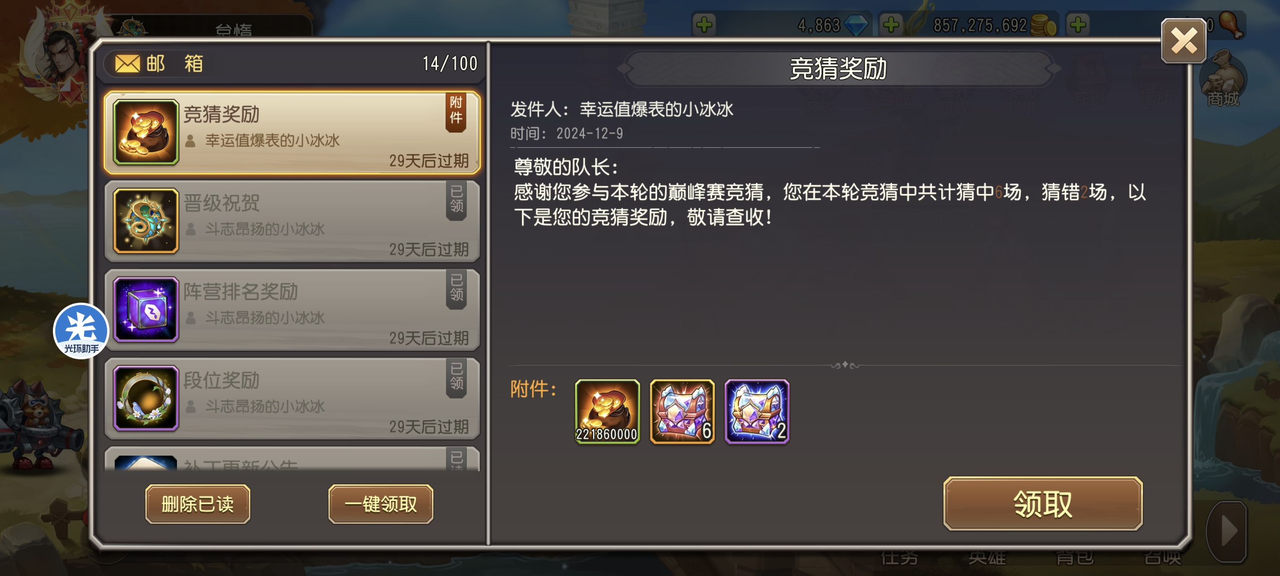The height and width of the screenshot is (576, 1280).
Task: Open the 阵营排名奖励 mail item
Action: click(x=292, y=310)
